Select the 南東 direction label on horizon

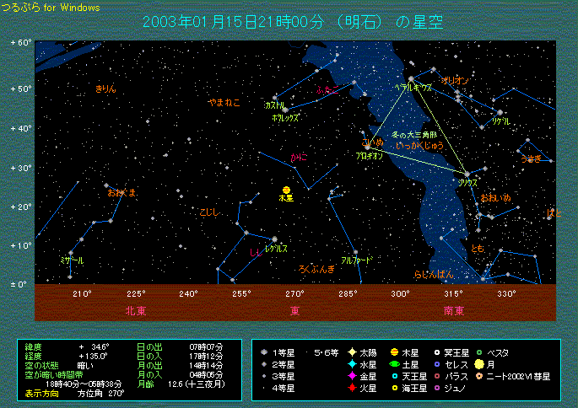pos(454,309)
